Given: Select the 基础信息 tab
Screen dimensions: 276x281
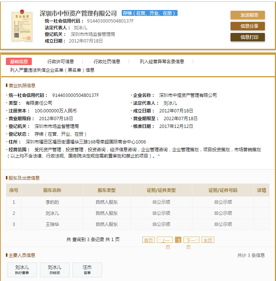Looking at the screenshot, I should click(x=19, y=62).
